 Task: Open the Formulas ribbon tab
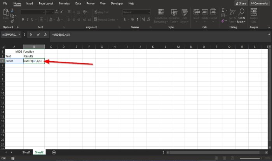click(x=64, y=3)
